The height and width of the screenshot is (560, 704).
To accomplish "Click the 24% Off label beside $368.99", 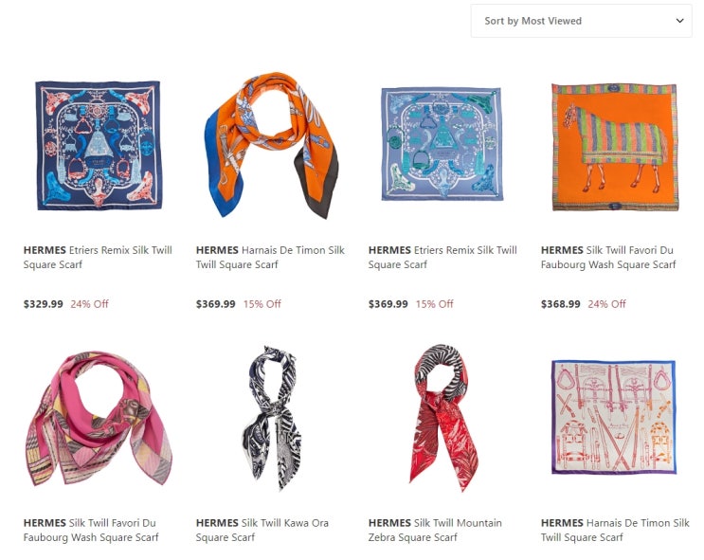I will 606,304.
